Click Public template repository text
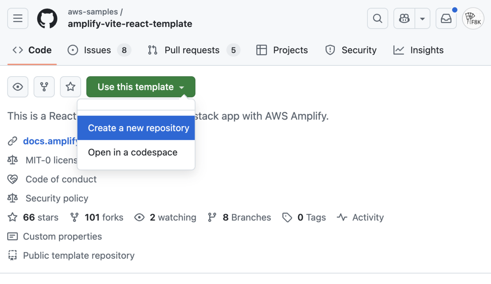The image size is (491, 284). point(79,256)
